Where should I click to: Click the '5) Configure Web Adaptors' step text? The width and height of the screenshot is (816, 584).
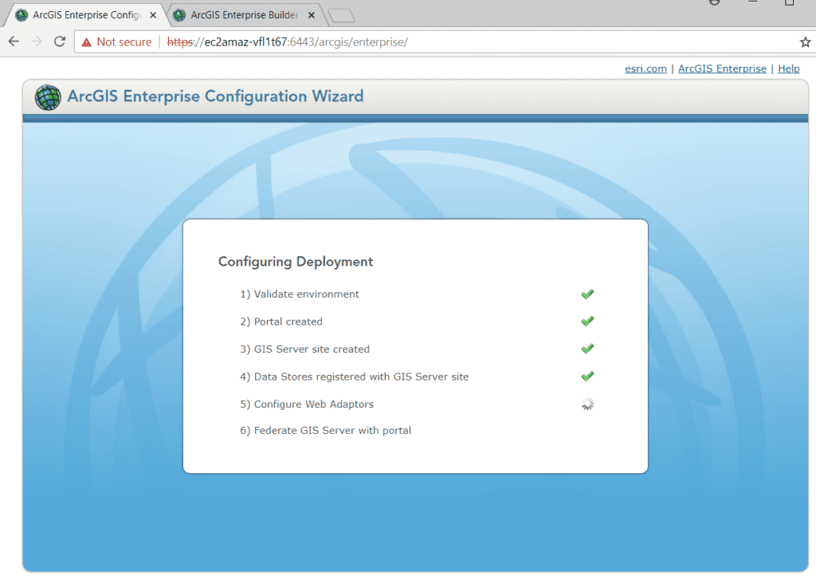(x=307, y=404)
